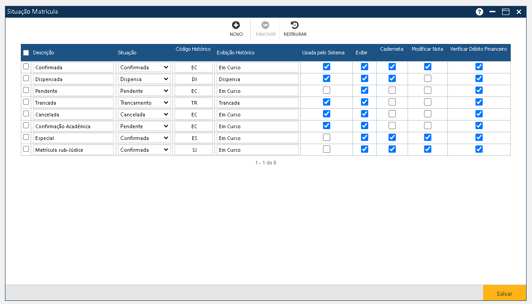Click the Confirmação Acadêmica description field

coord(73,126)
